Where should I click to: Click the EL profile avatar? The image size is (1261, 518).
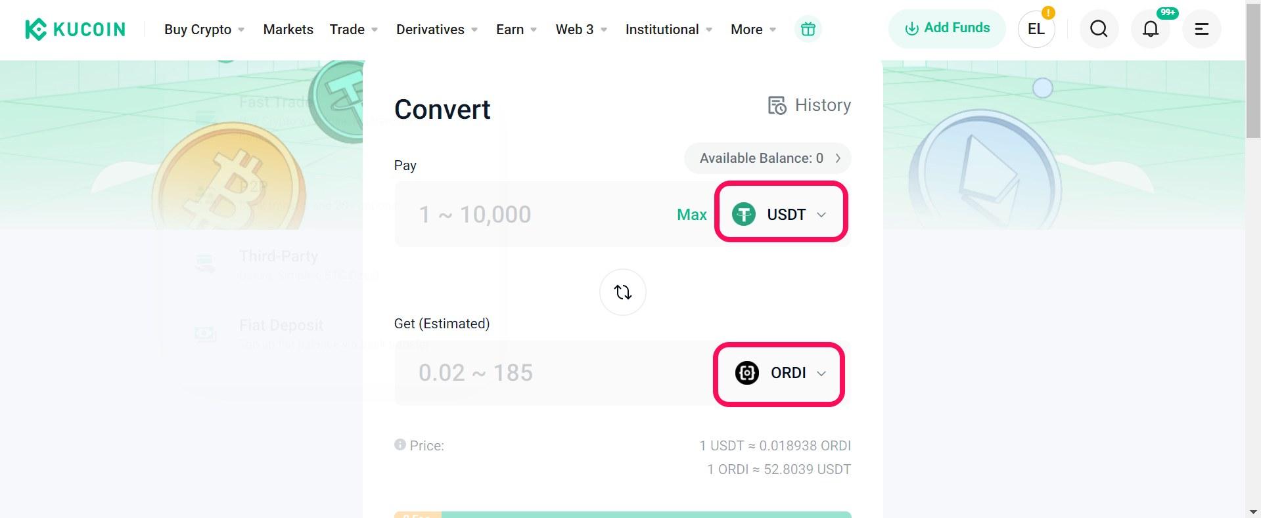(1036, 29)
